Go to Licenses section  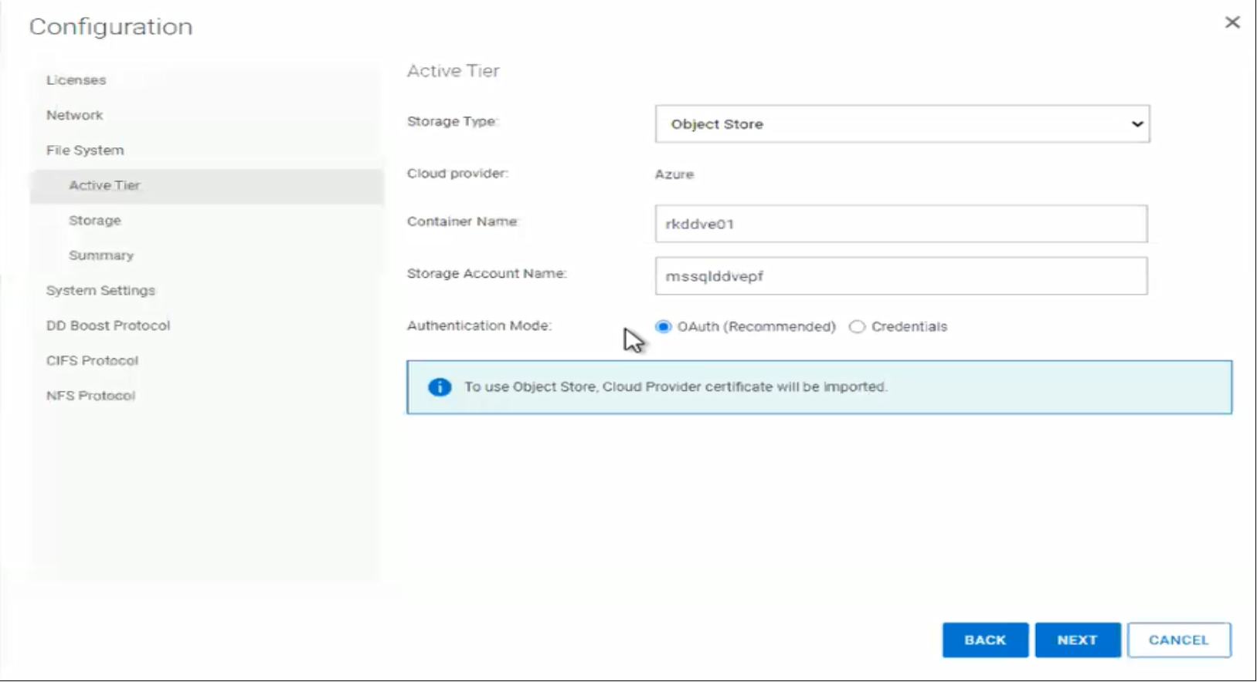pos(76,80)
